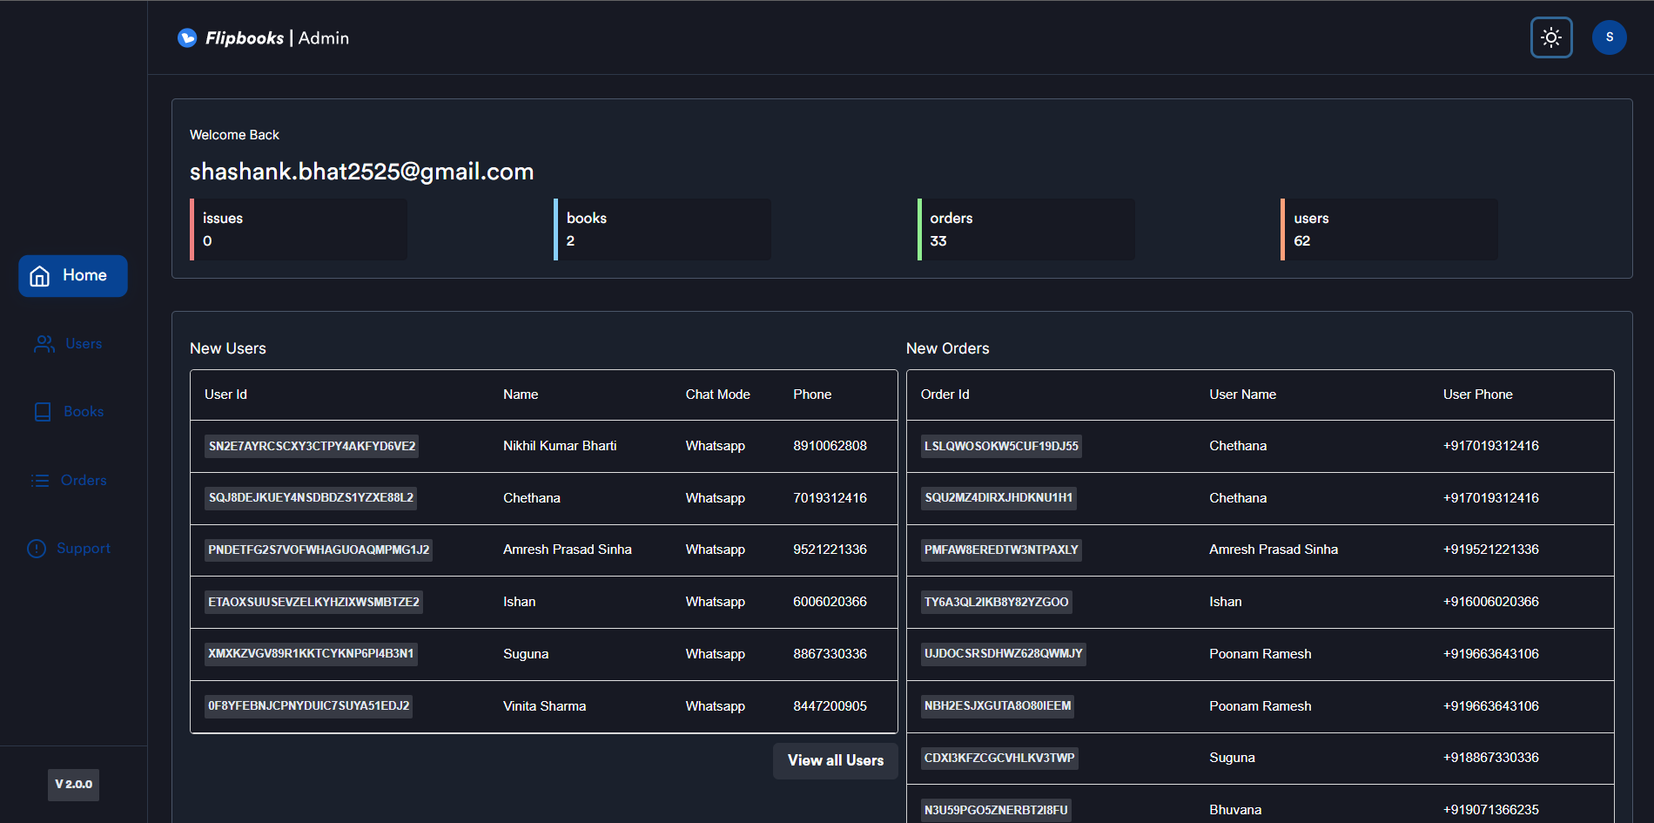Click user ID 0F8YFEBNJCPNYDUIC7SUYA51EDJ2
Viewport: 1654px width, 823px height.
(308, 706)
